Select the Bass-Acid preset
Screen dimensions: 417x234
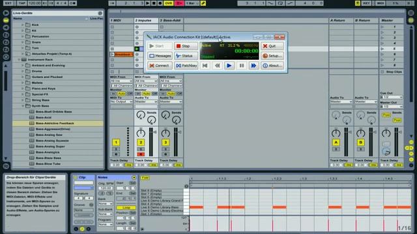click(x=58, y=117)
